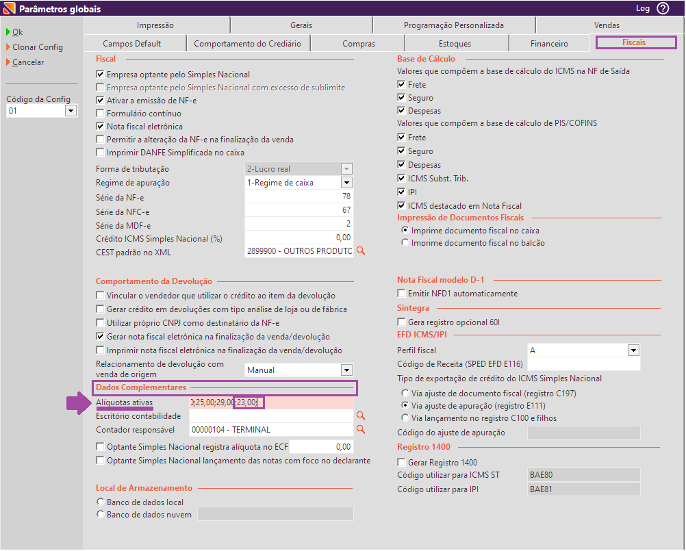
Task: Click the Contador responsável field
Action: pyautogui.click(x=271, y=429)
